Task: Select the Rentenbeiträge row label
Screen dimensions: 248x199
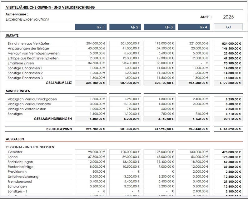Action: (21, 167)
